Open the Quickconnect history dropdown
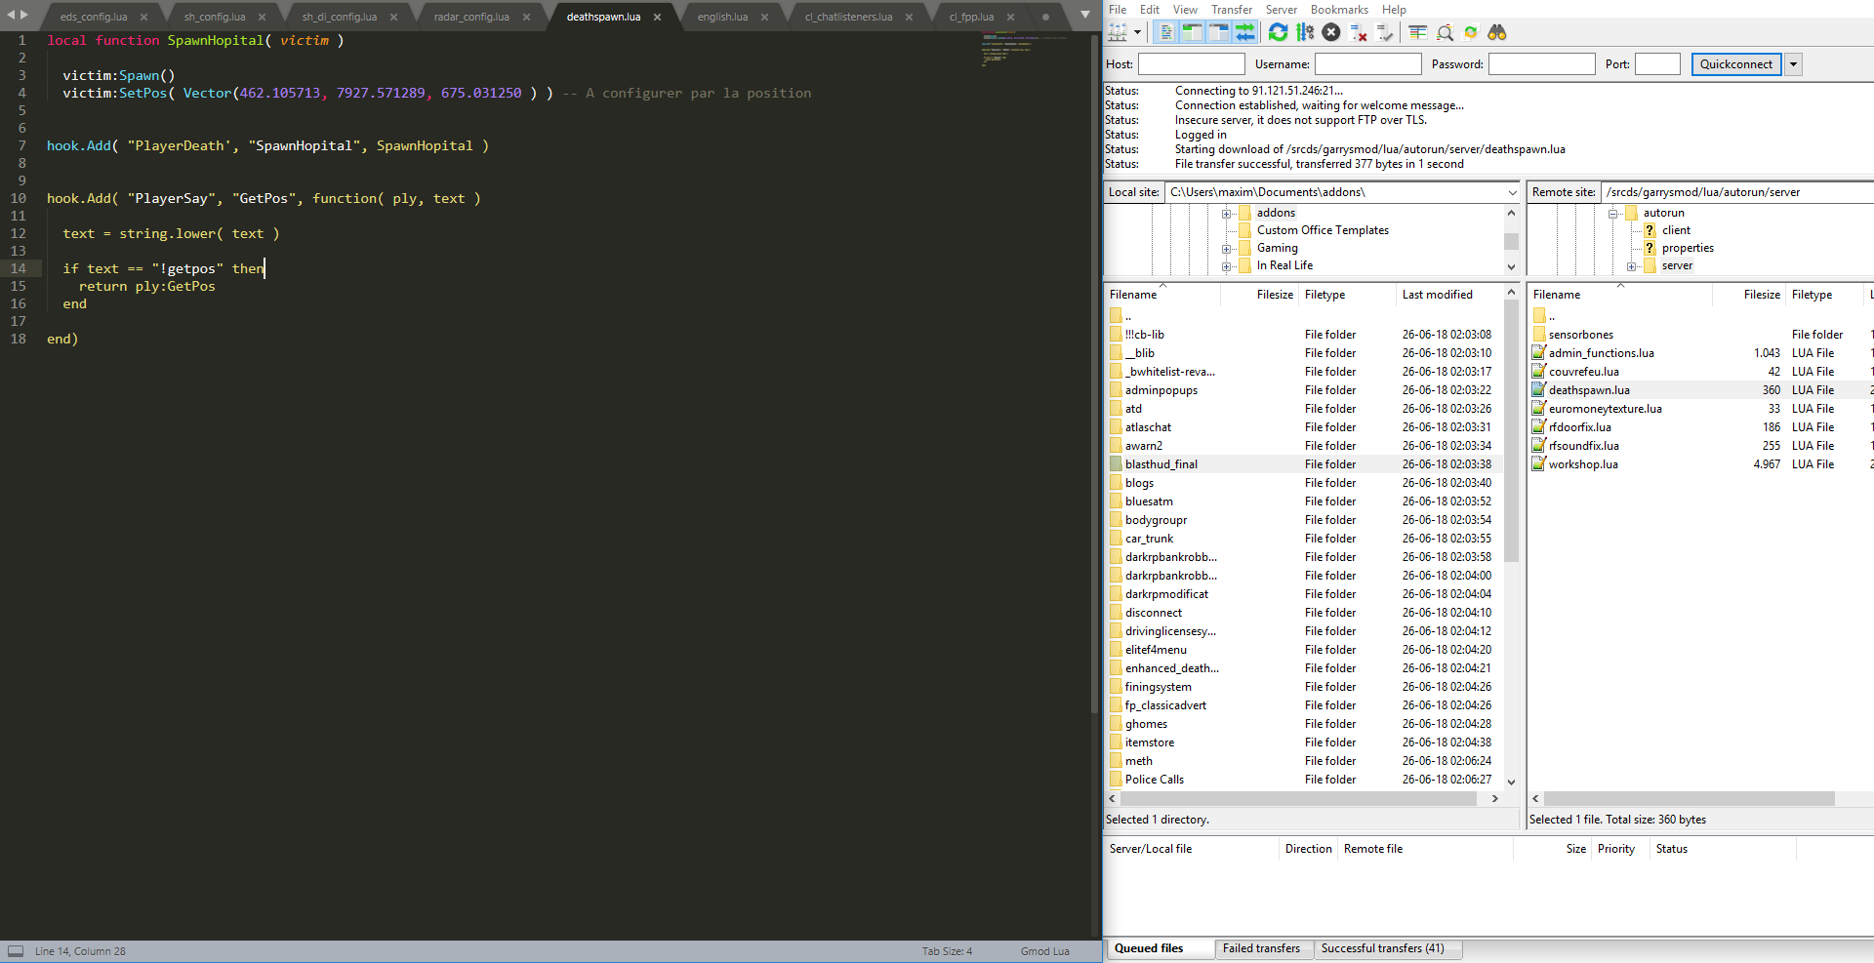This screenshot has width=1874, height=963. click(x=1793, y=64)
